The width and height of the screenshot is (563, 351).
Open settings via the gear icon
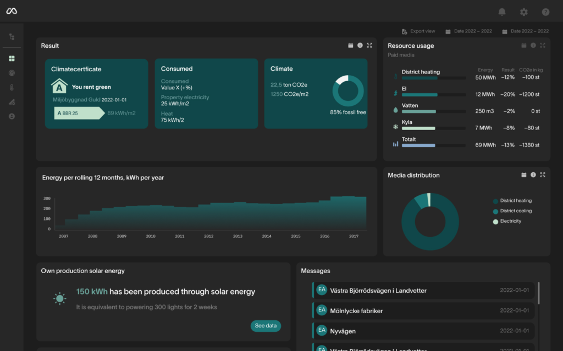coord(523,12)
